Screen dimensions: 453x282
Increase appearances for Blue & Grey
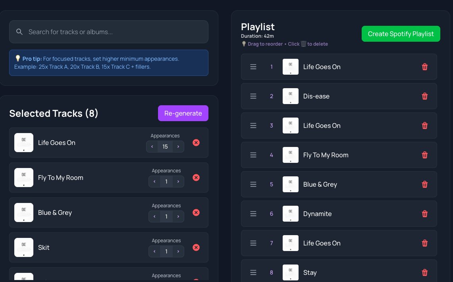coord(178,216)
